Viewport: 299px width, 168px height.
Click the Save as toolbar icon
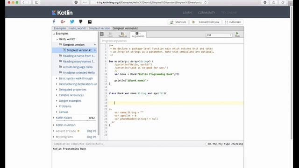(122, 35)
